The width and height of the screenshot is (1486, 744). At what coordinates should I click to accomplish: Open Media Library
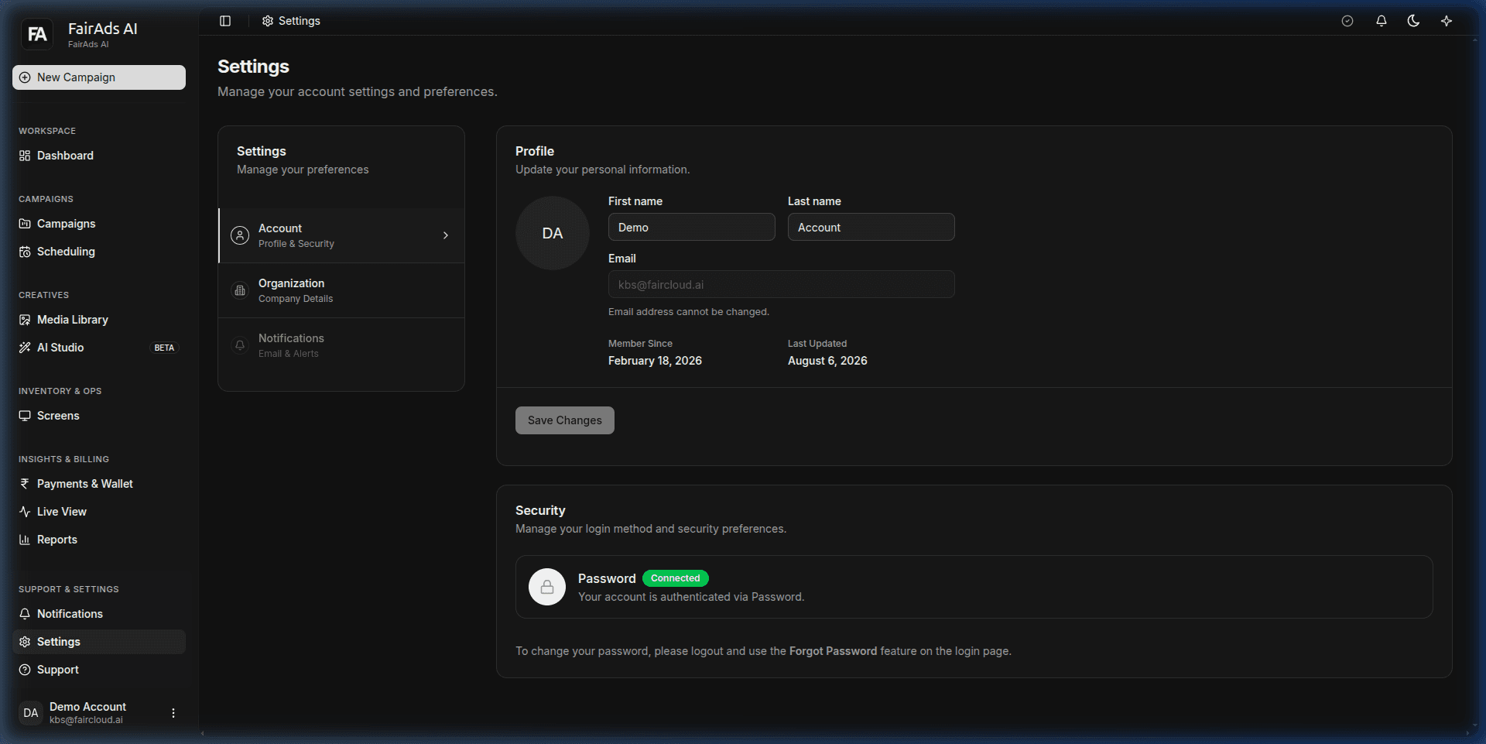tap(99, 320)
